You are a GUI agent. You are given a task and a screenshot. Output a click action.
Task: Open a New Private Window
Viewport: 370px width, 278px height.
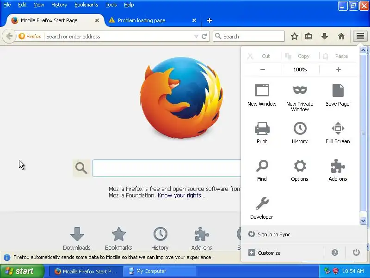click(x=300, y=98)
